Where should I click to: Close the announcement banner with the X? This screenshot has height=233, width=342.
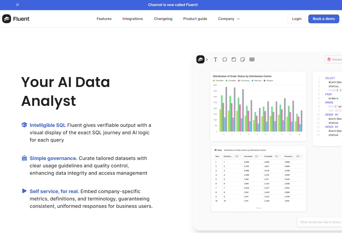(18, 5)
